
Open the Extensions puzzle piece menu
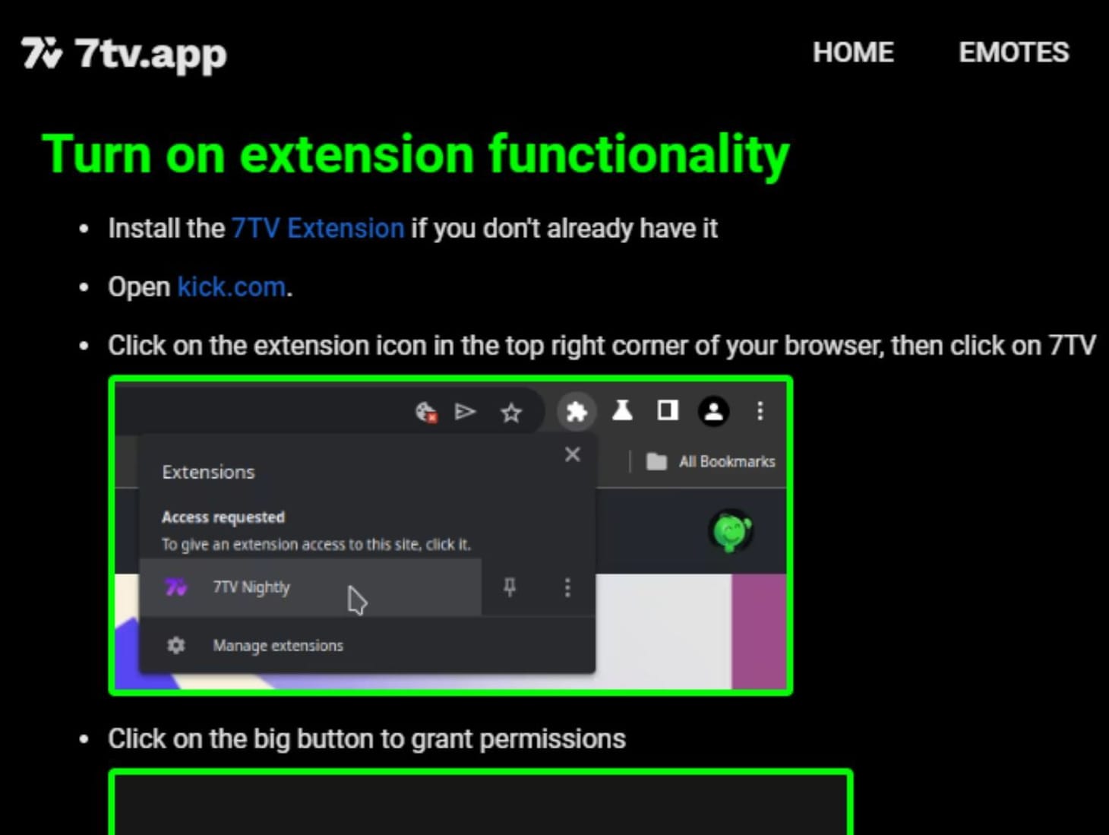pyautogui.click(x=577, y=412)
